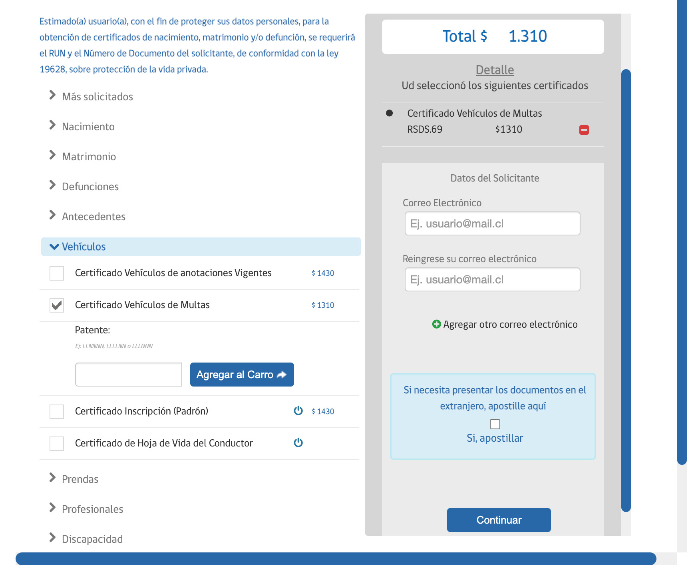Check Certificado de Hoja de Vida del Conductor
Screen dimensions: 696x570
tap(56, 443)
